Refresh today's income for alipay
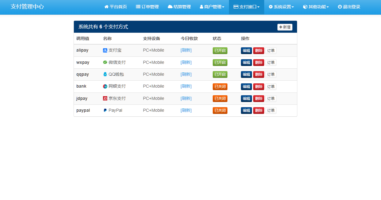381x200 pixels. coord(186,50)
